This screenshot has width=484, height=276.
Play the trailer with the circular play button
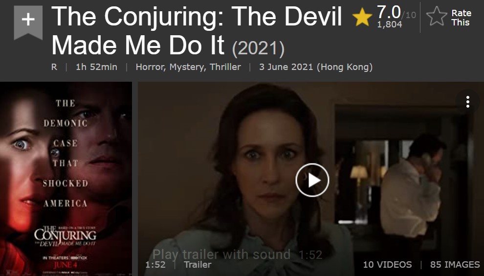point(312,180)
